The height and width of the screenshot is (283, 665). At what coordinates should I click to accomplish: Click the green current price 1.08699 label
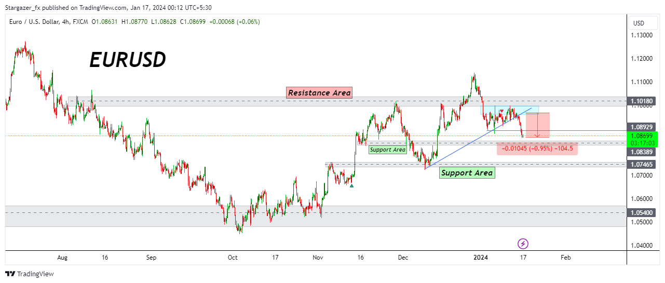click(642, 136)
